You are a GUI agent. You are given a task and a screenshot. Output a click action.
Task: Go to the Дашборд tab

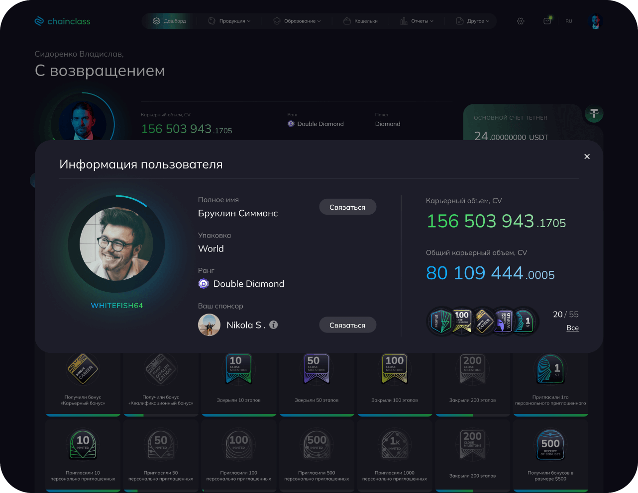click(170, 21)
